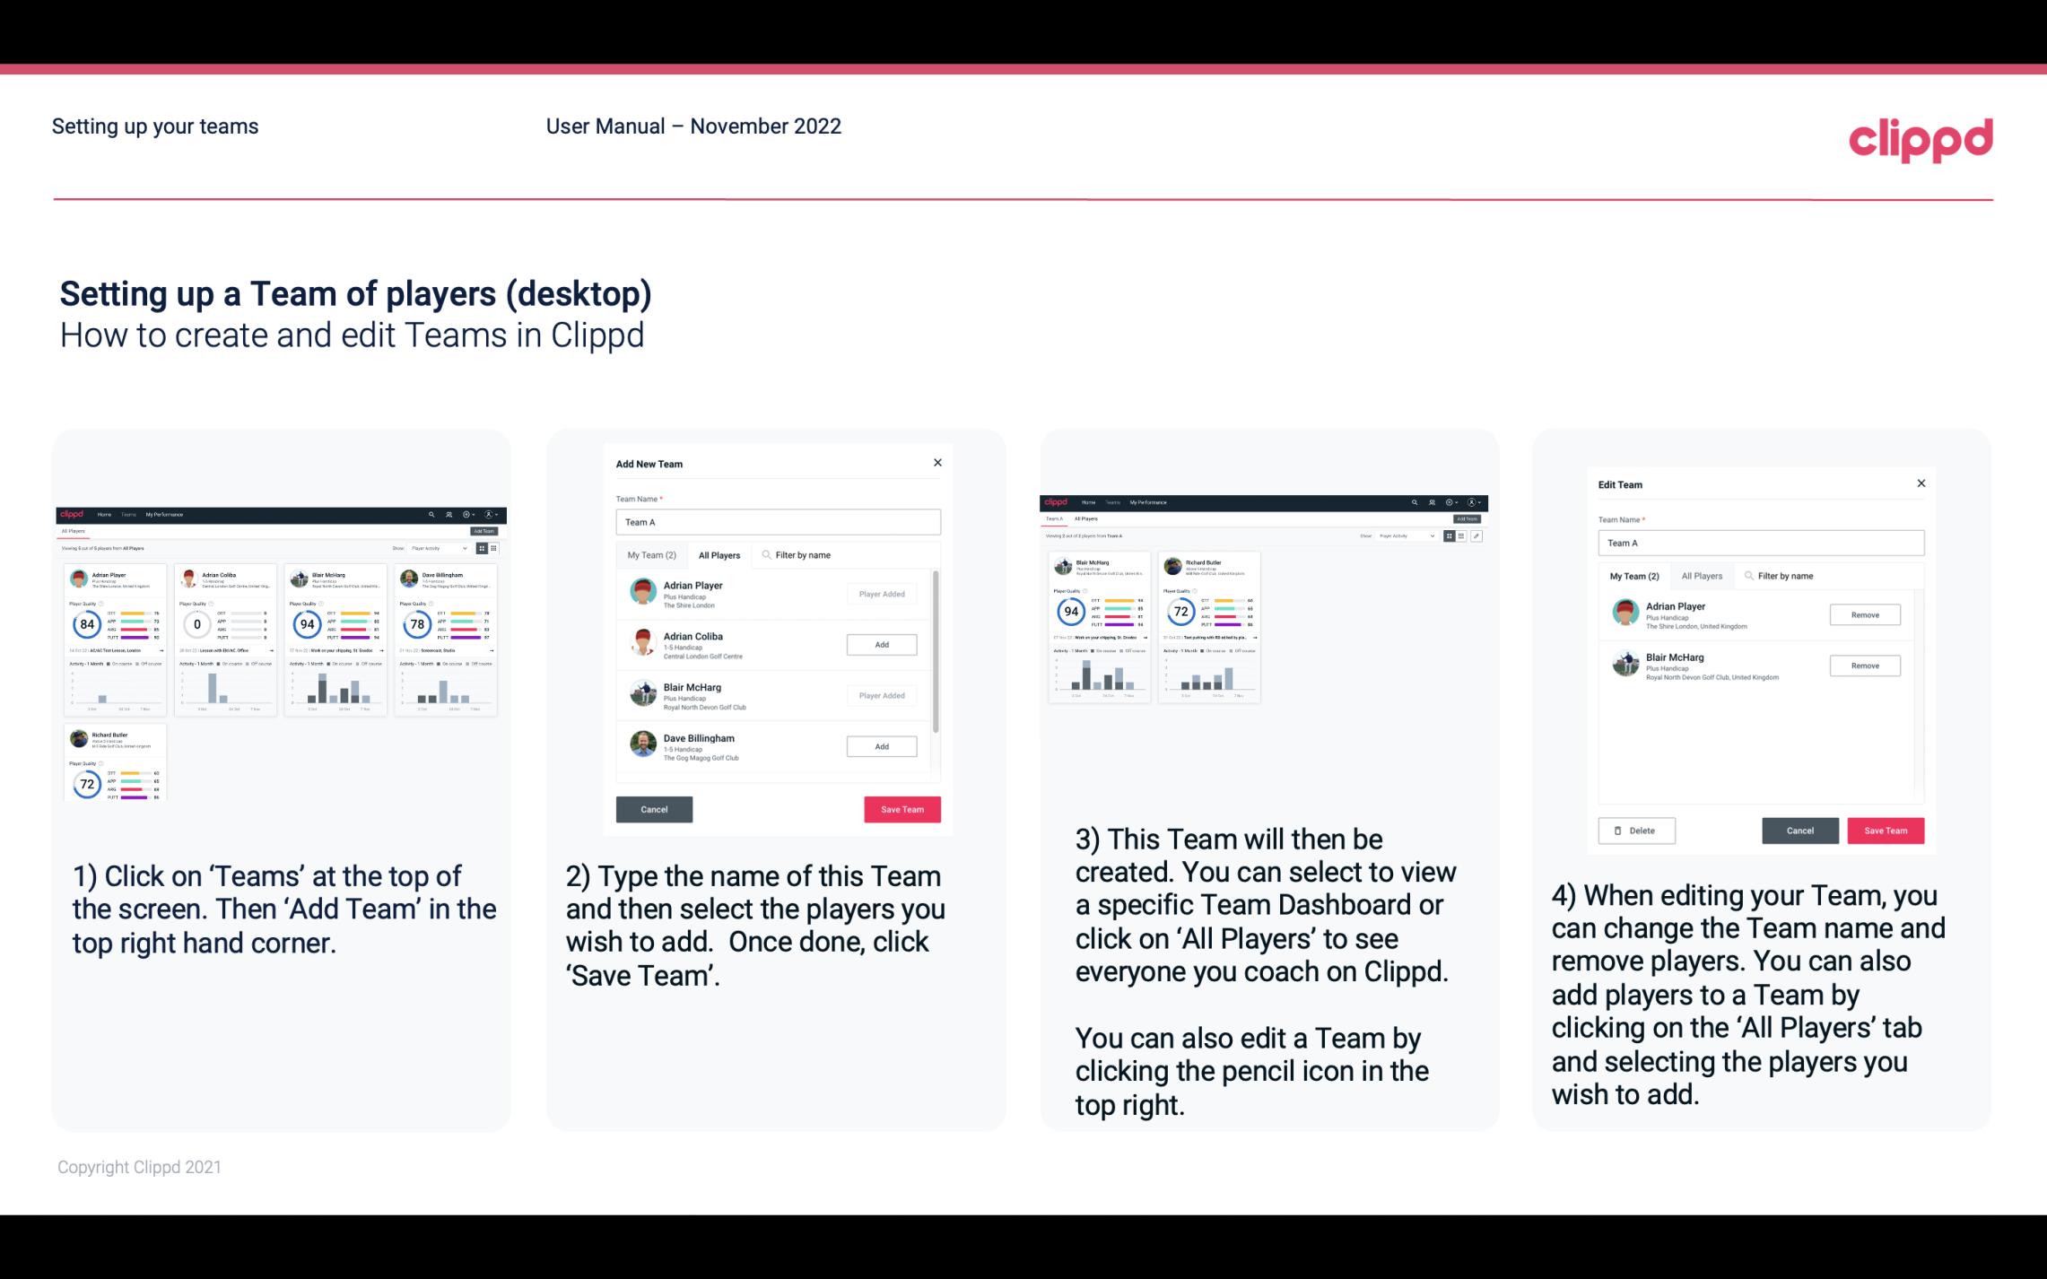Screen dimensions: 2047x1279
Task: Click 'Save Team' button in Add New Team
Action: point(899,807)
